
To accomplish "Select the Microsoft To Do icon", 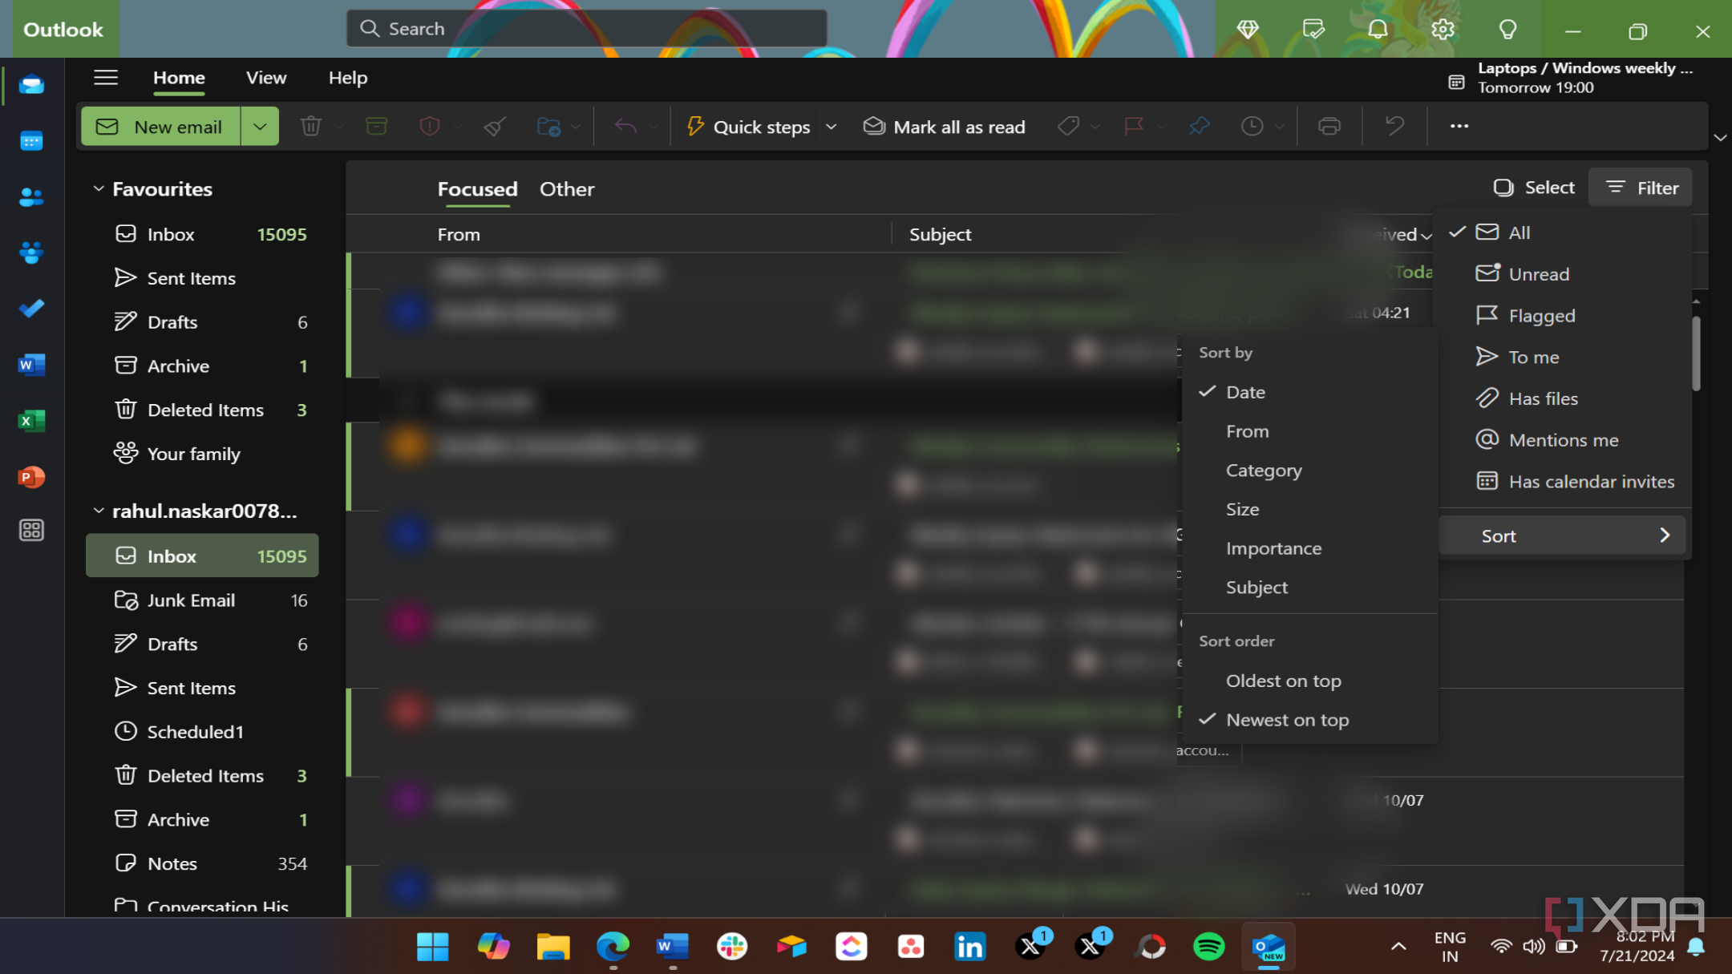I will pyautogui.click(x=31, y=308).
